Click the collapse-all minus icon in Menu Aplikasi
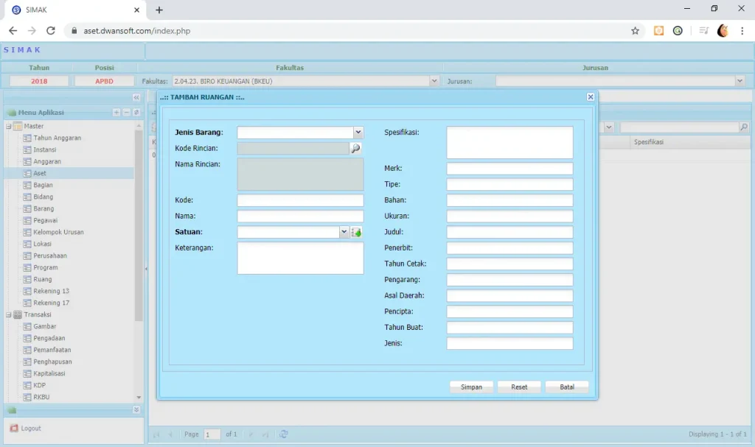The image size is (755, 447). [x=127, y=113]
